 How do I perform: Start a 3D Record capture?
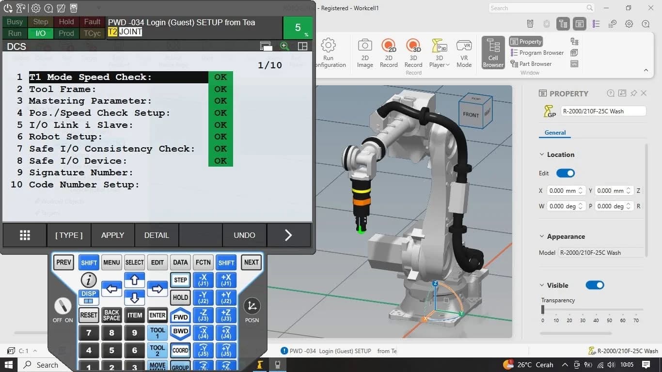pos(413,53)
